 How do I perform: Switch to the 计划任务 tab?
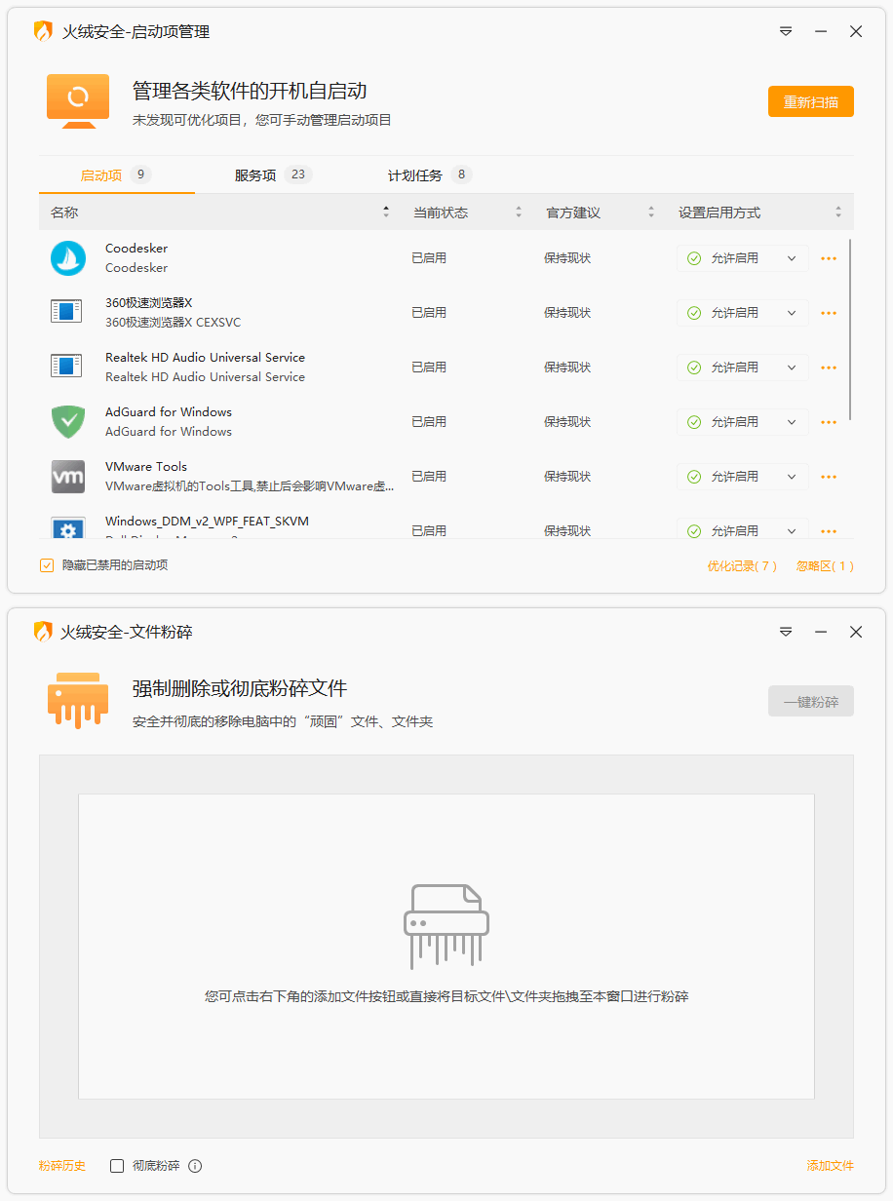coord(430,175)
